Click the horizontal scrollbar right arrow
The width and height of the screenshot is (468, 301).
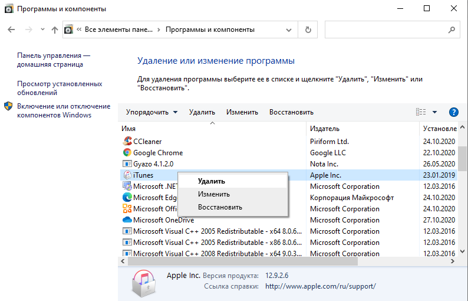[453, 261]
